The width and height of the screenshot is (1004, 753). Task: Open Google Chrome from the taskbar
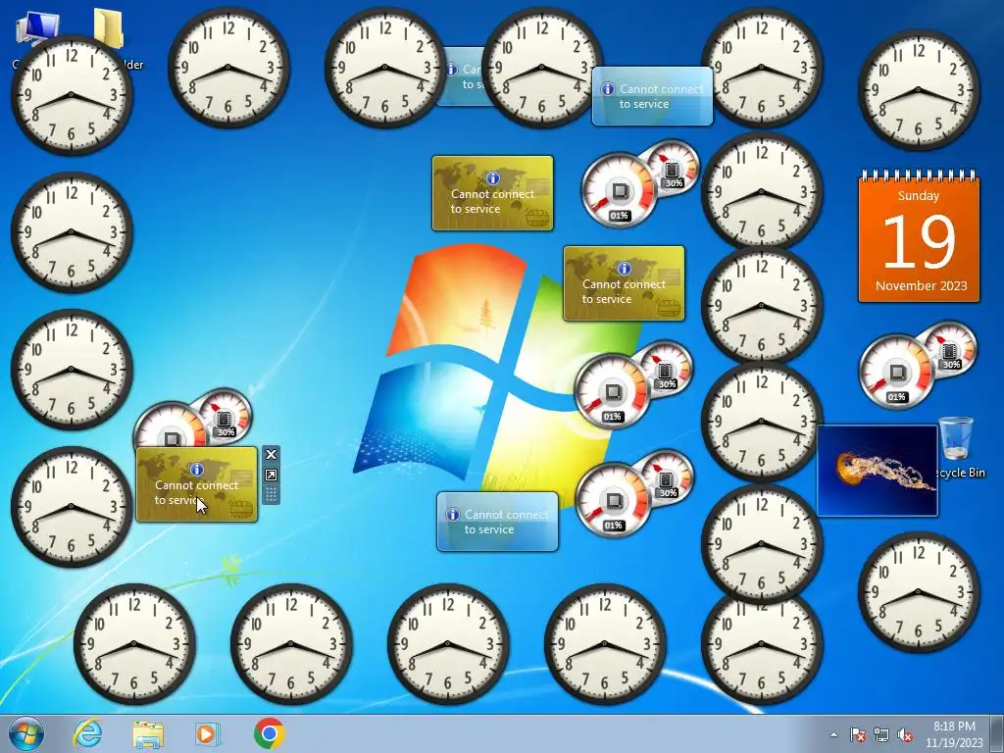[269, 733]
